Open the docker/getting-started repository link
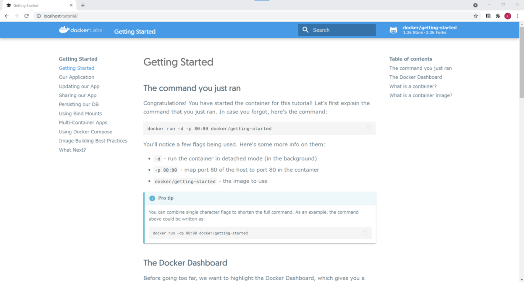This screenshot has width=524, height=282. [423, 30]
